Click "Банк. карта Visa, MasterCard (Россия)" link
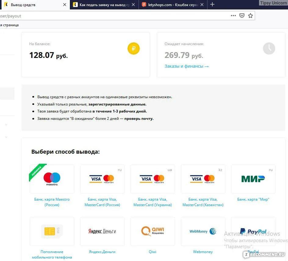288x261 pixels. pyautogui.click(x=102, y=202)
